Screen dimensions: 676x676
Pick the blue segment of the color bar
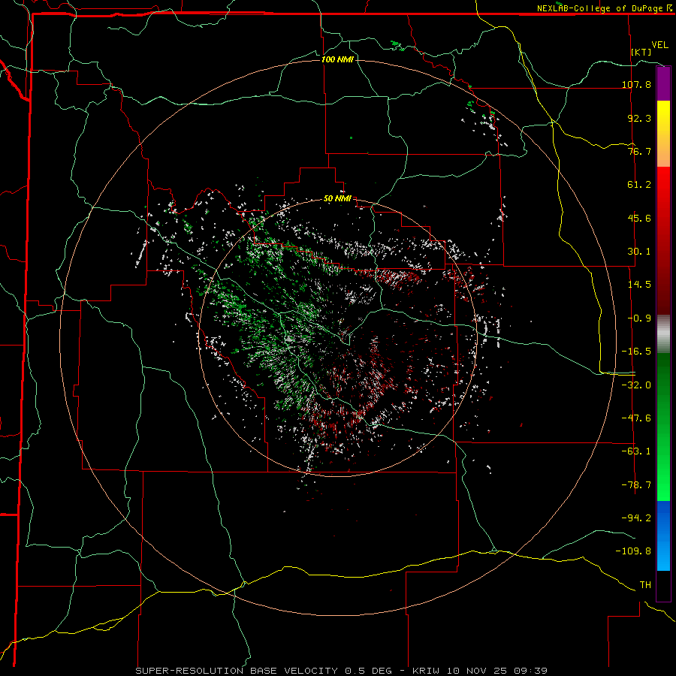click(663, 536)
